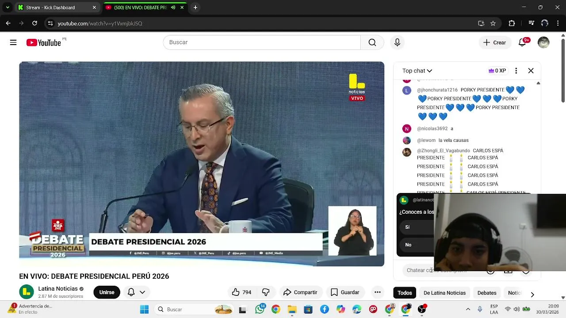Open Microsoft Store from the taskbar
Screen dimensions: 566x318
pyautogui.click(x=308, y=309)
